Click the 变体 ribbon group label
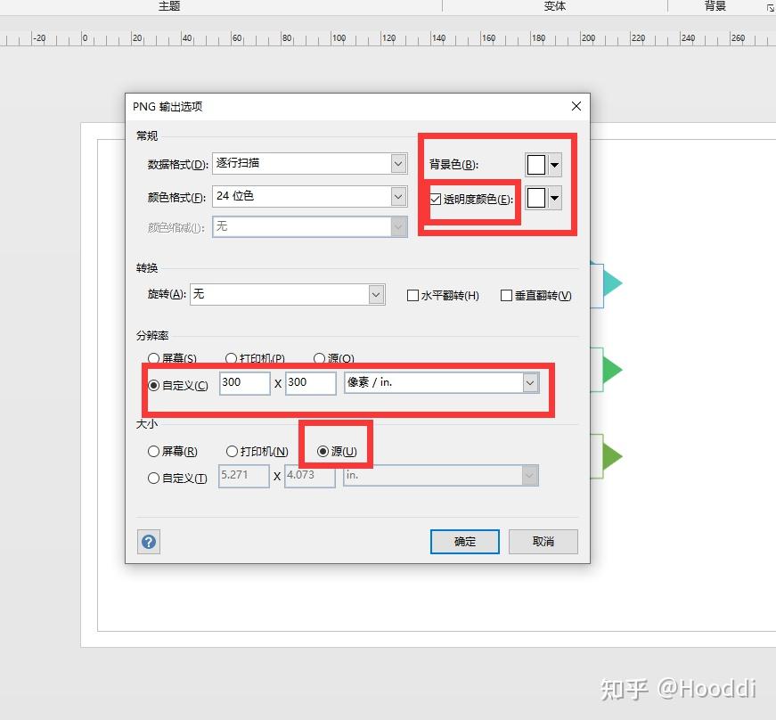This screenshot has height=720, width=776. click(554, 6)
